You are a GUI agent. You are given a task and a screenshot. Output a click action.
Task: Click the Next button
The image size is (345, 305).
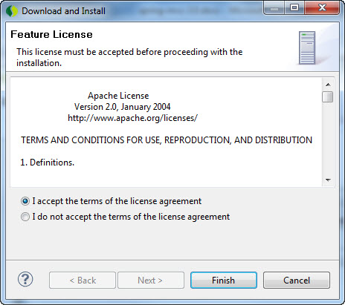click(151, 281)
